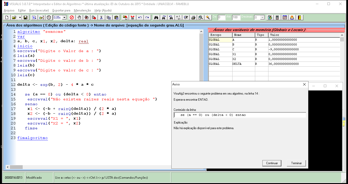The height and width of the screenshot is (184, 348).
Task: Exit using the door icon
Action: (x=300, y=18)
